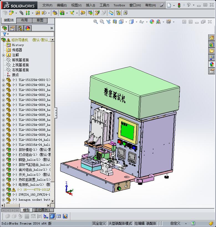Click the Appearances color wheel in task pane
Screen dimensions: 216x227
[212, 64]
